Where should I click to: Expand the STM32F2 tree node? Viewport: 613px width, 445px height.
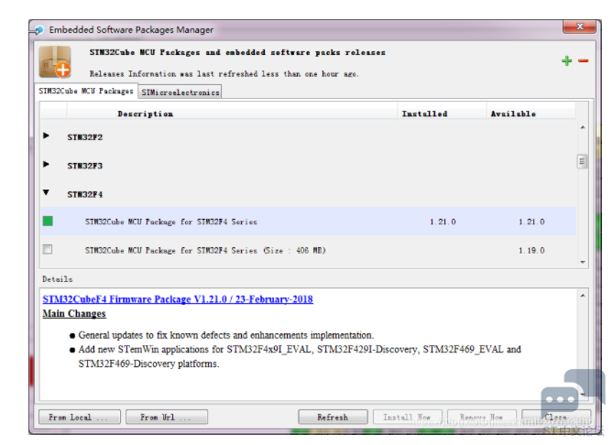pyautogui.click(x=46, y=136)
